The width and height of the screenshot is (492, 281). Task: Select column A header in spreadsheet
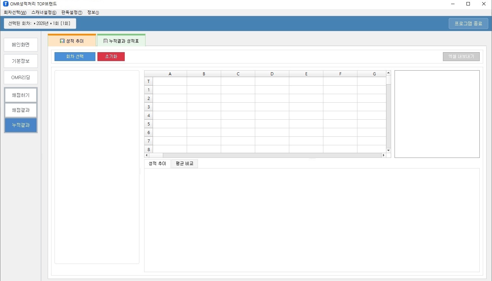170,74
